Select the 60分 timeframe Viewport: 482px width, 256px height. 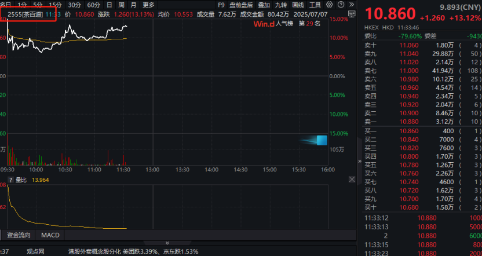[x=93, y=5]
